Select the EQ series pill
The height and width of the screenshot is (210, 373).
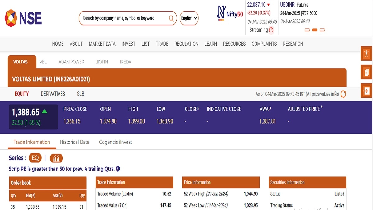click(x=35, y=158)
